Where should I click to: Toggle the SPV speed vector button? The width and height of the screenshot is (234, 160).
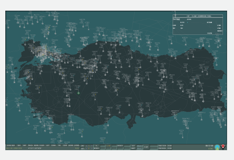tap(83, 146)
